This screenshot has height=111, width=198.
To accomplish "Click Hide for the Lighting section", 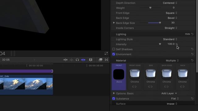I will 187,34.
